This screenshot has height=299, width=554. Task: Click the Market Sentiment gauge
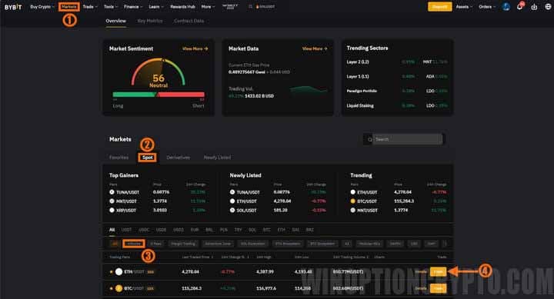tap(159, 73)
